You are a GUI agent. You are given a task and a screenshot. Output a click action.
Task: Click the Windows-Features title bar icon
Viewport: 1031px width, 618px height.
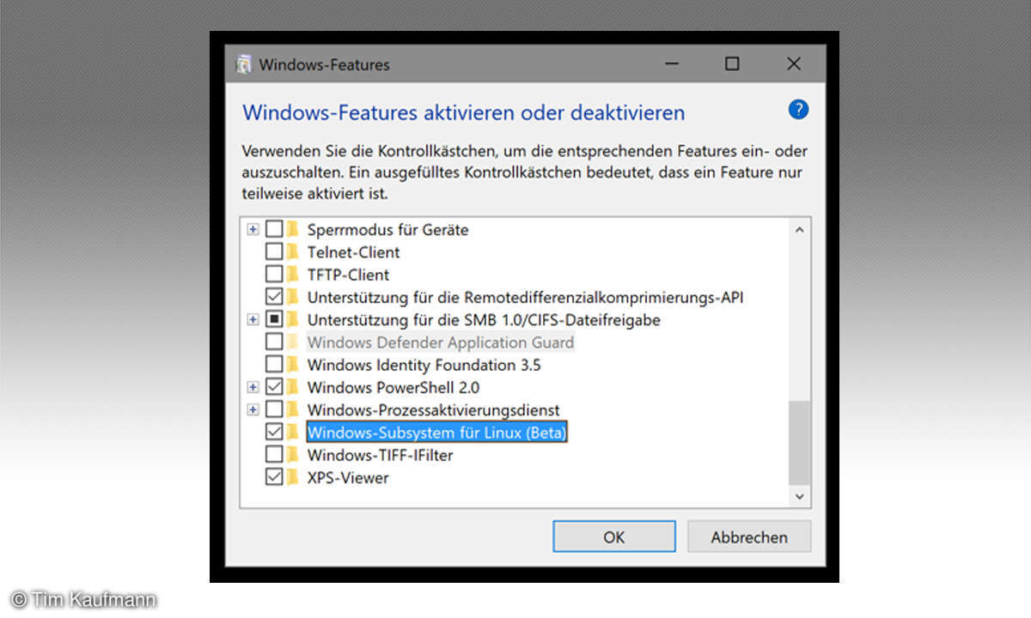[x=244, y=64]
